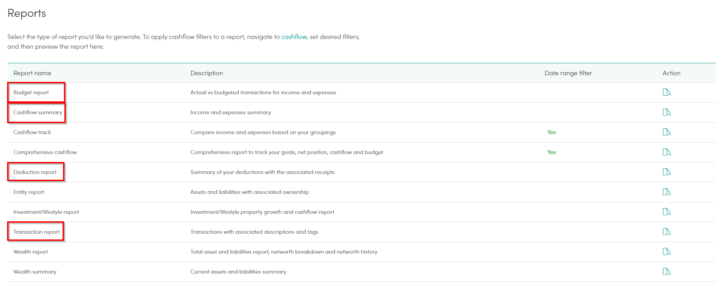Click Yes in Cashflow track row
Screen dimensions: 726x297
[x=552, y=132]
